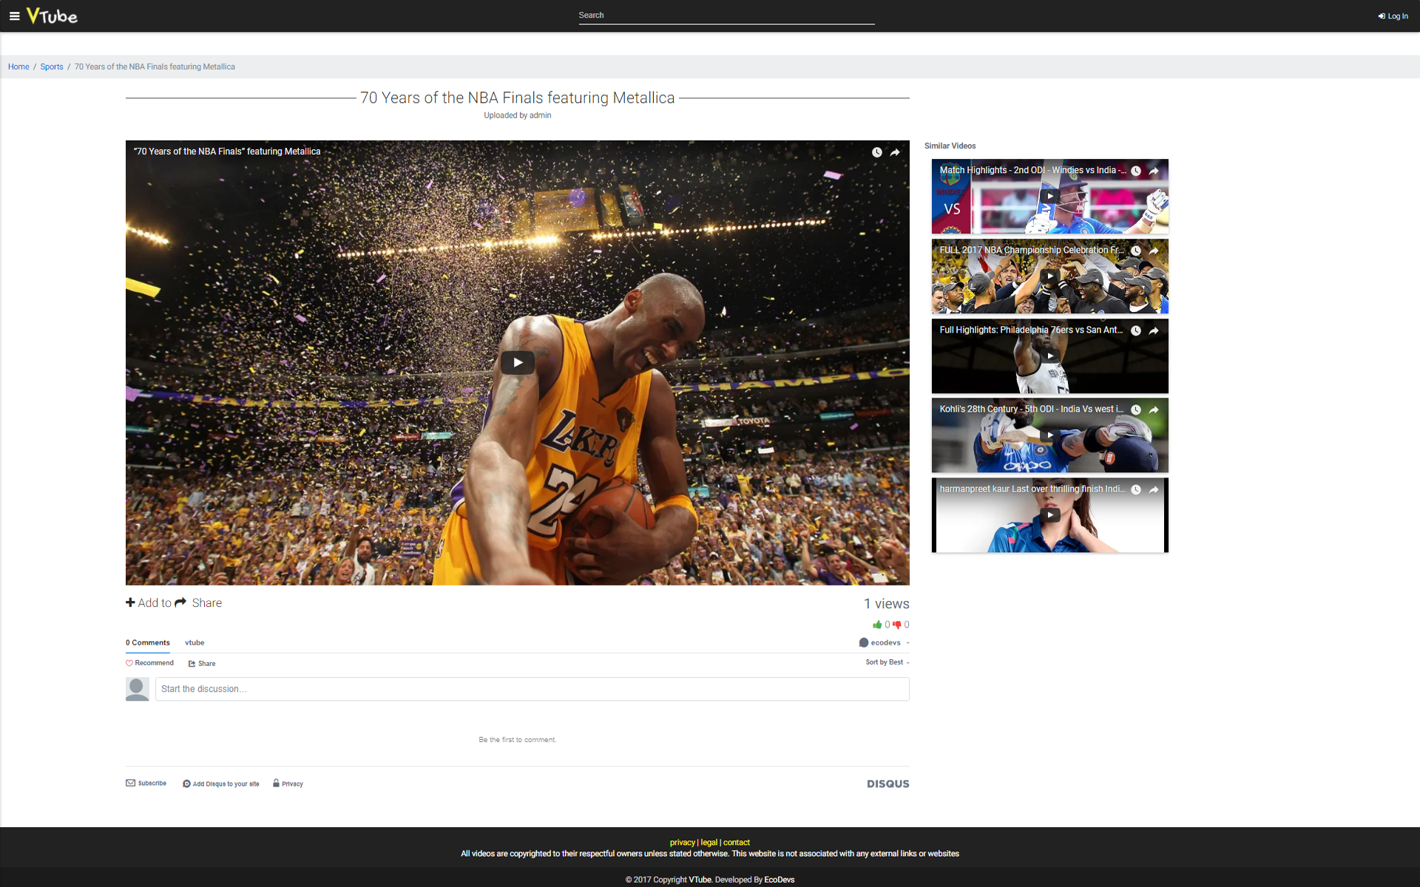1420x887 pixels.
Task: Click the red thumbs-down dislike icon
Action: point(896,625)
